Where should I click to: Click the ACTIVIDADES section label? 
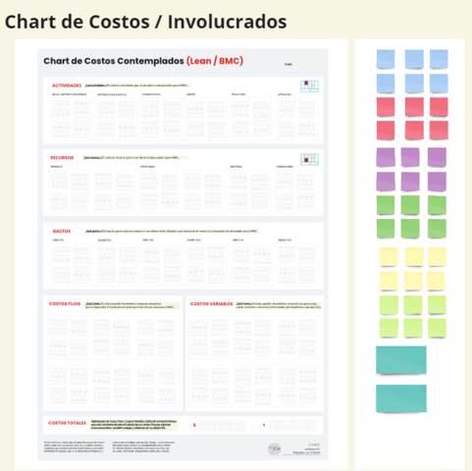pos(67,85)
